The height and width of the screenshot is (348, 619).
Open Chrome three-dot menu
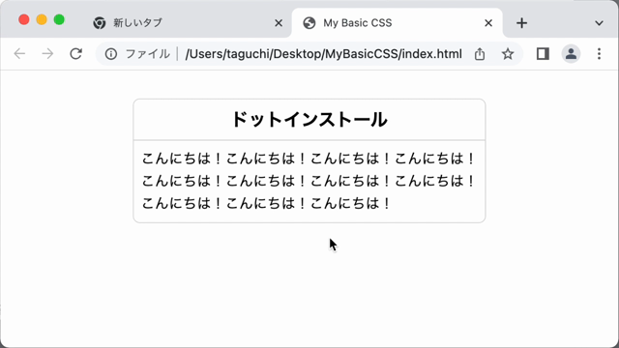(x=599, y=54)
